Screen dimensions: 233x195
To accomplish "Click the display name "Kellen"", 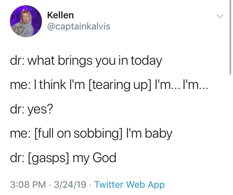I will pos(60,15).
